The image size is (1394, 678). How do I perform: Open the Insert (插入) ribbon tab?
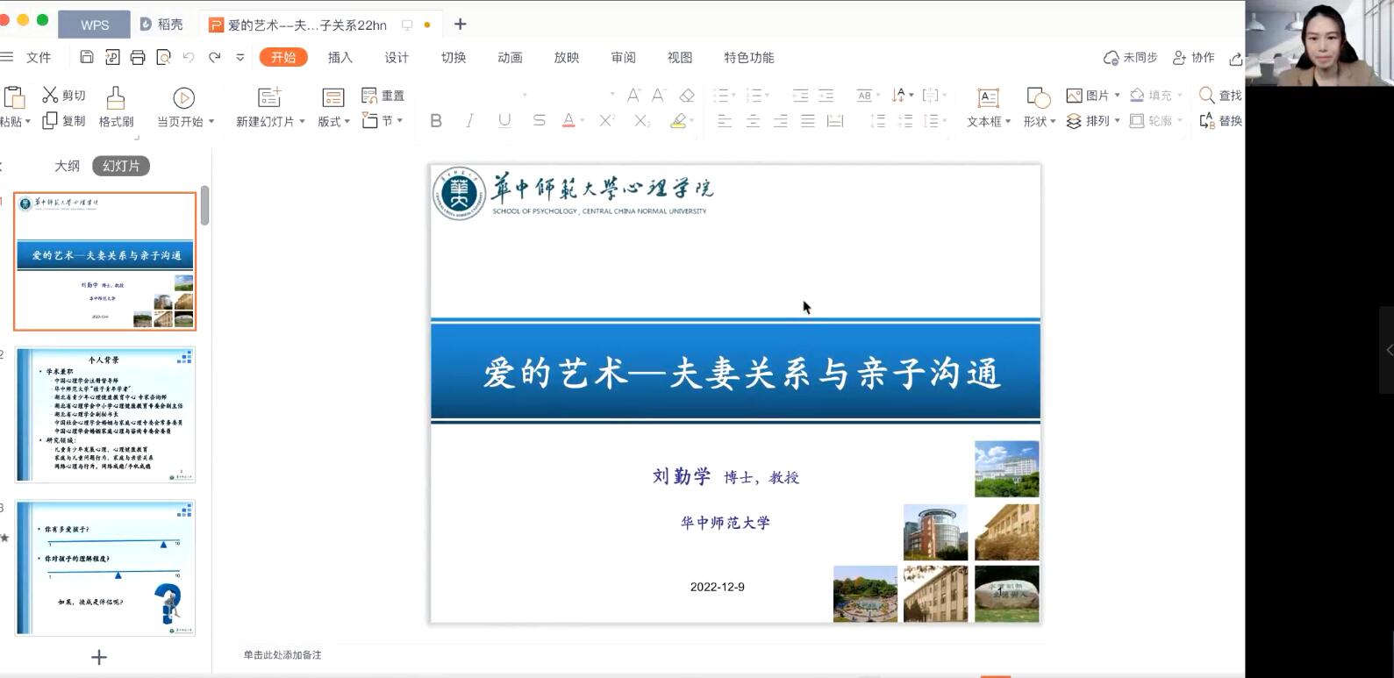pyautogui.click(x=340, y=57)
